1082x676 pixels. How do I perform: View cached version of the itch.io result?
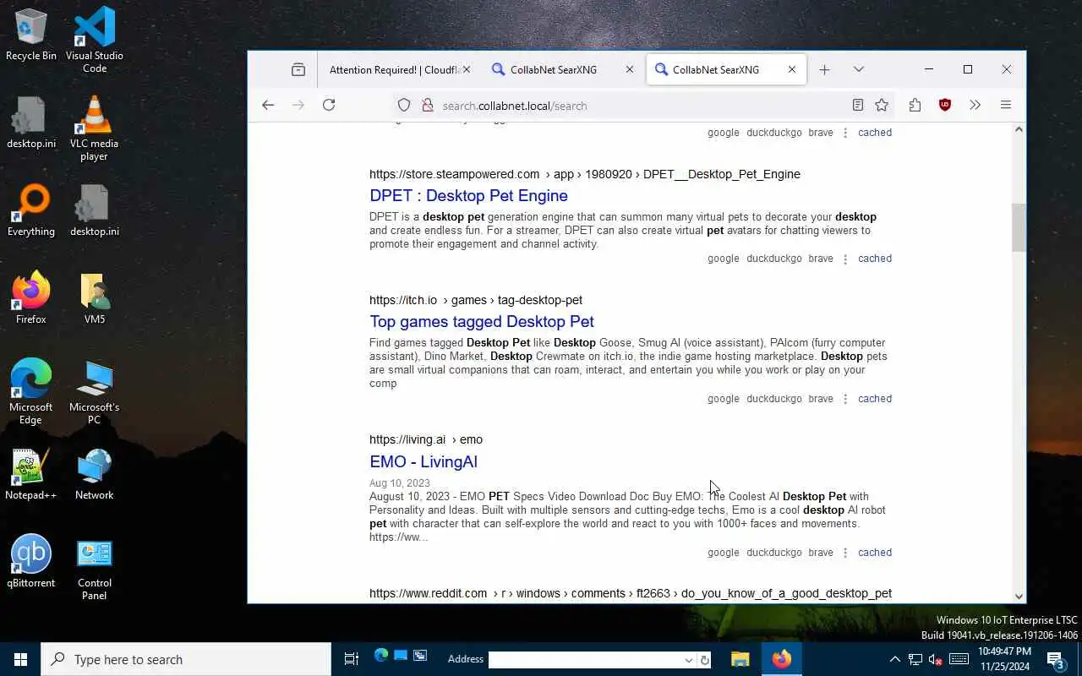point(875,399)
